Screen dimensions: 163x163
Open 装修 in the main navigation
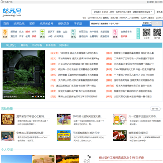pos(32,24)
